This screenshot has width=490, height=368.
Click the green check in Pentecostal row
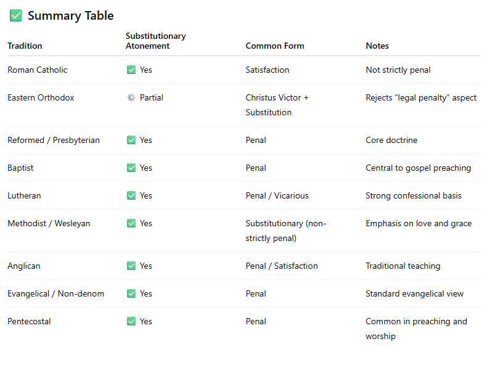tap(131, 321)
